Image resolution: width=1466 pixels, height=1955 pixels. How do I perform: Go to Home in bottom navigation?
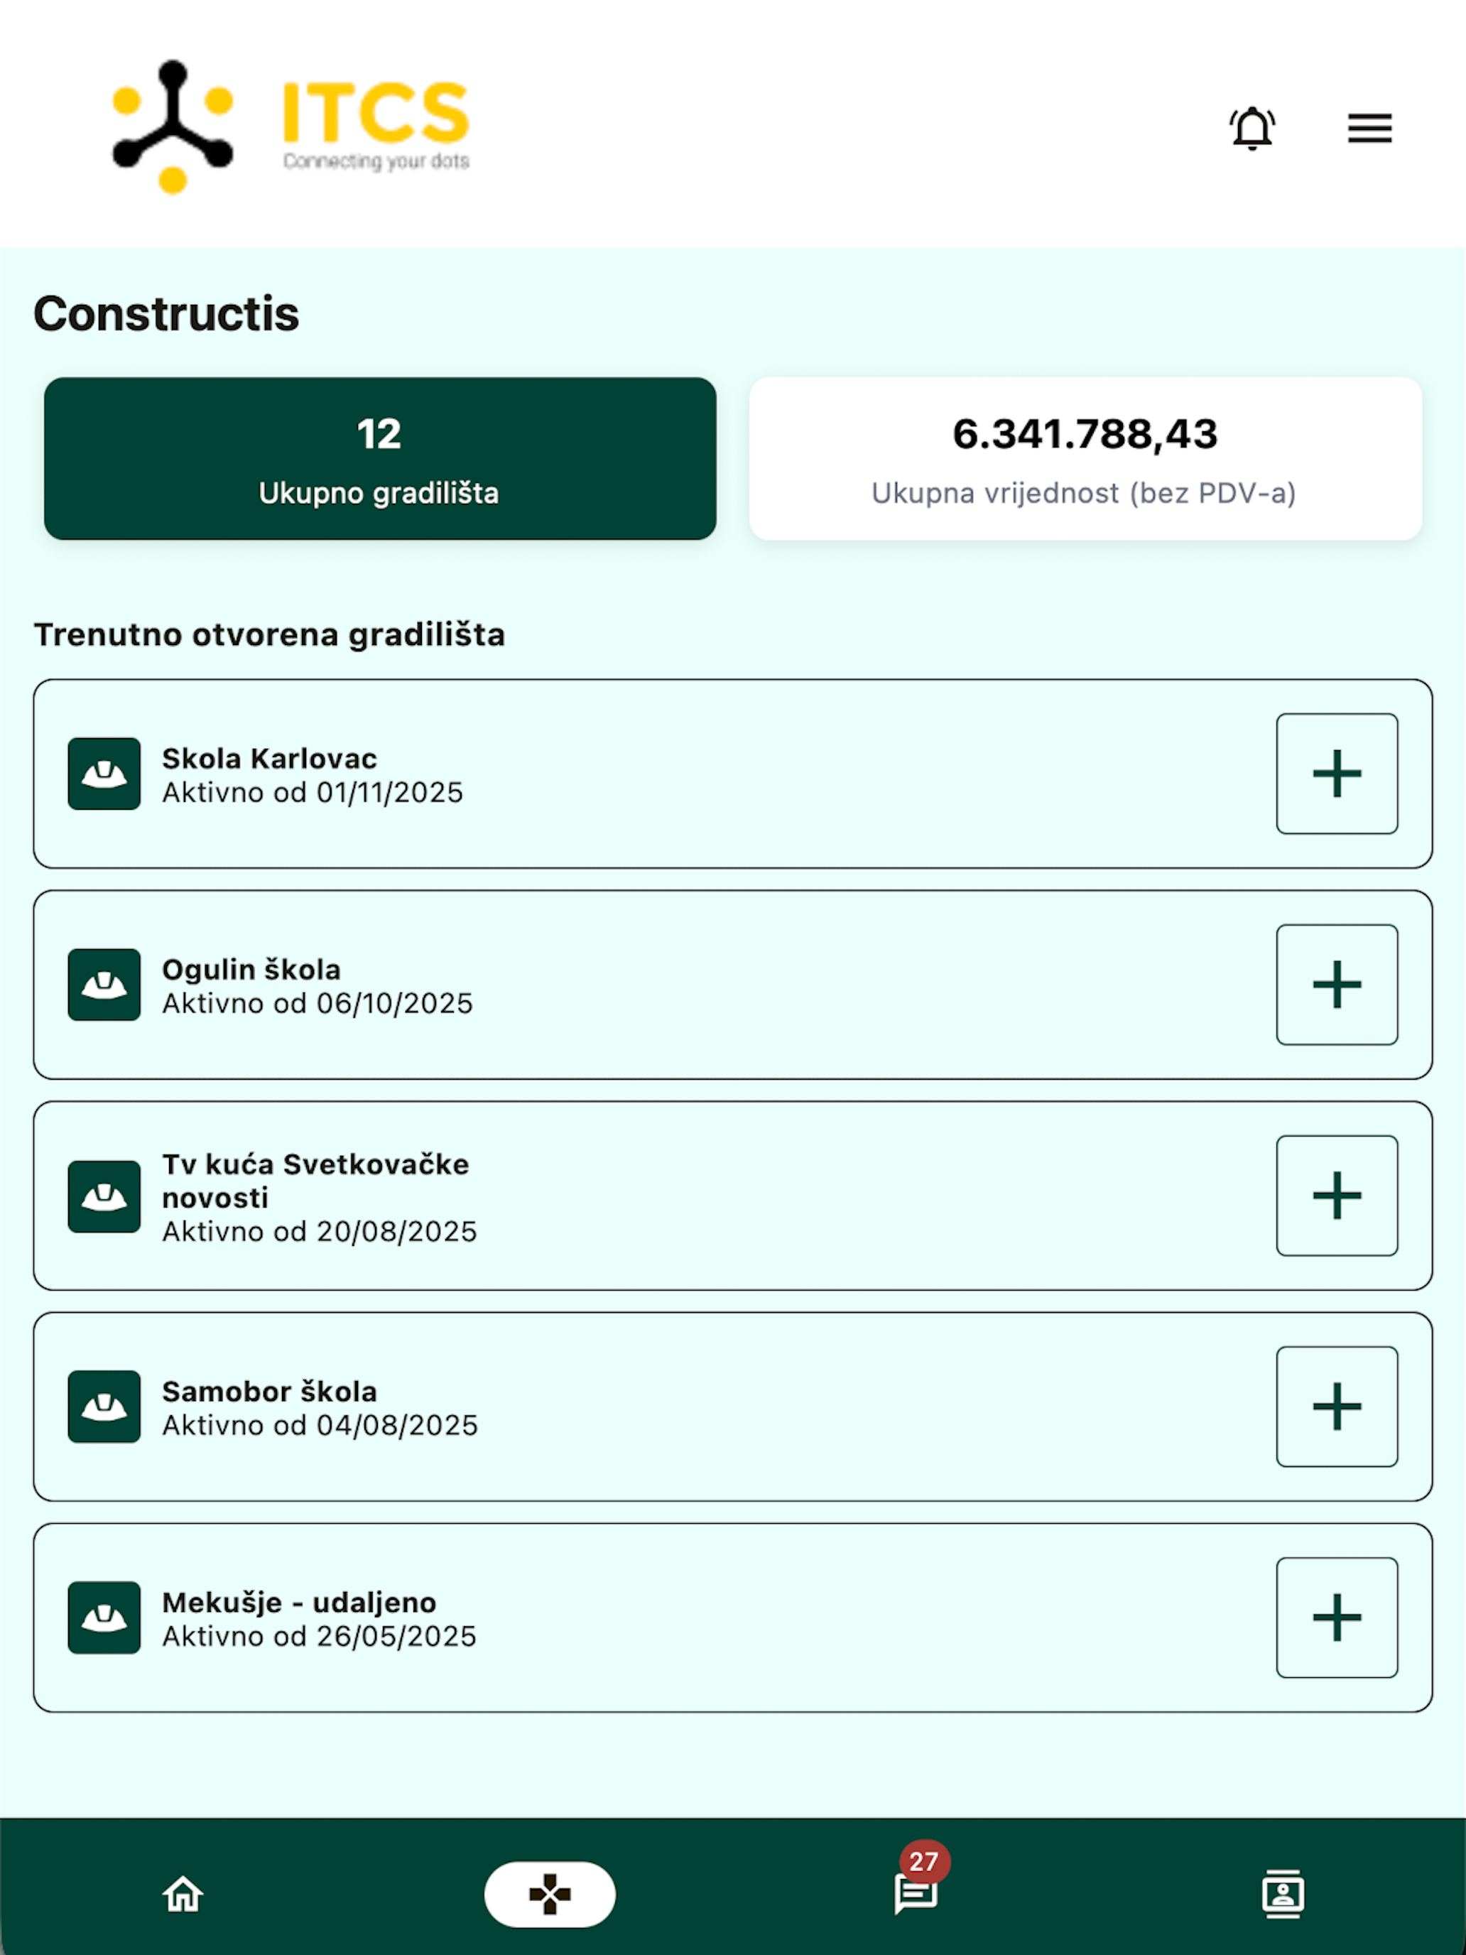pos(183,1894)
